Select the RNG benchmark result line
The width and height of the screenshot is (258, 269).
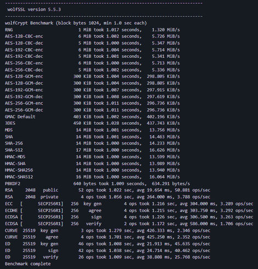pyautogui.click(x=92, y=30)
